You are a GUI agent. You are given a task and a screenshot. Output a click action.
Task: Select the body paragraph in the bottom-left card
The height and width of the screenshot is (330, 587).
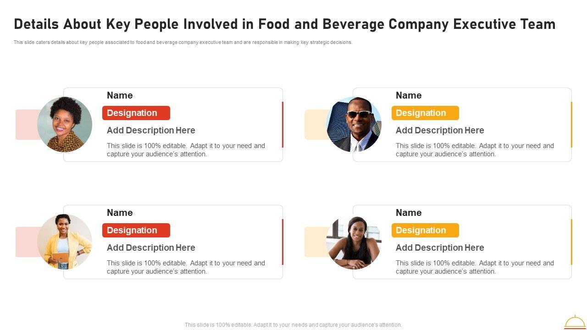pyautogui.click(x=186, y=267)
